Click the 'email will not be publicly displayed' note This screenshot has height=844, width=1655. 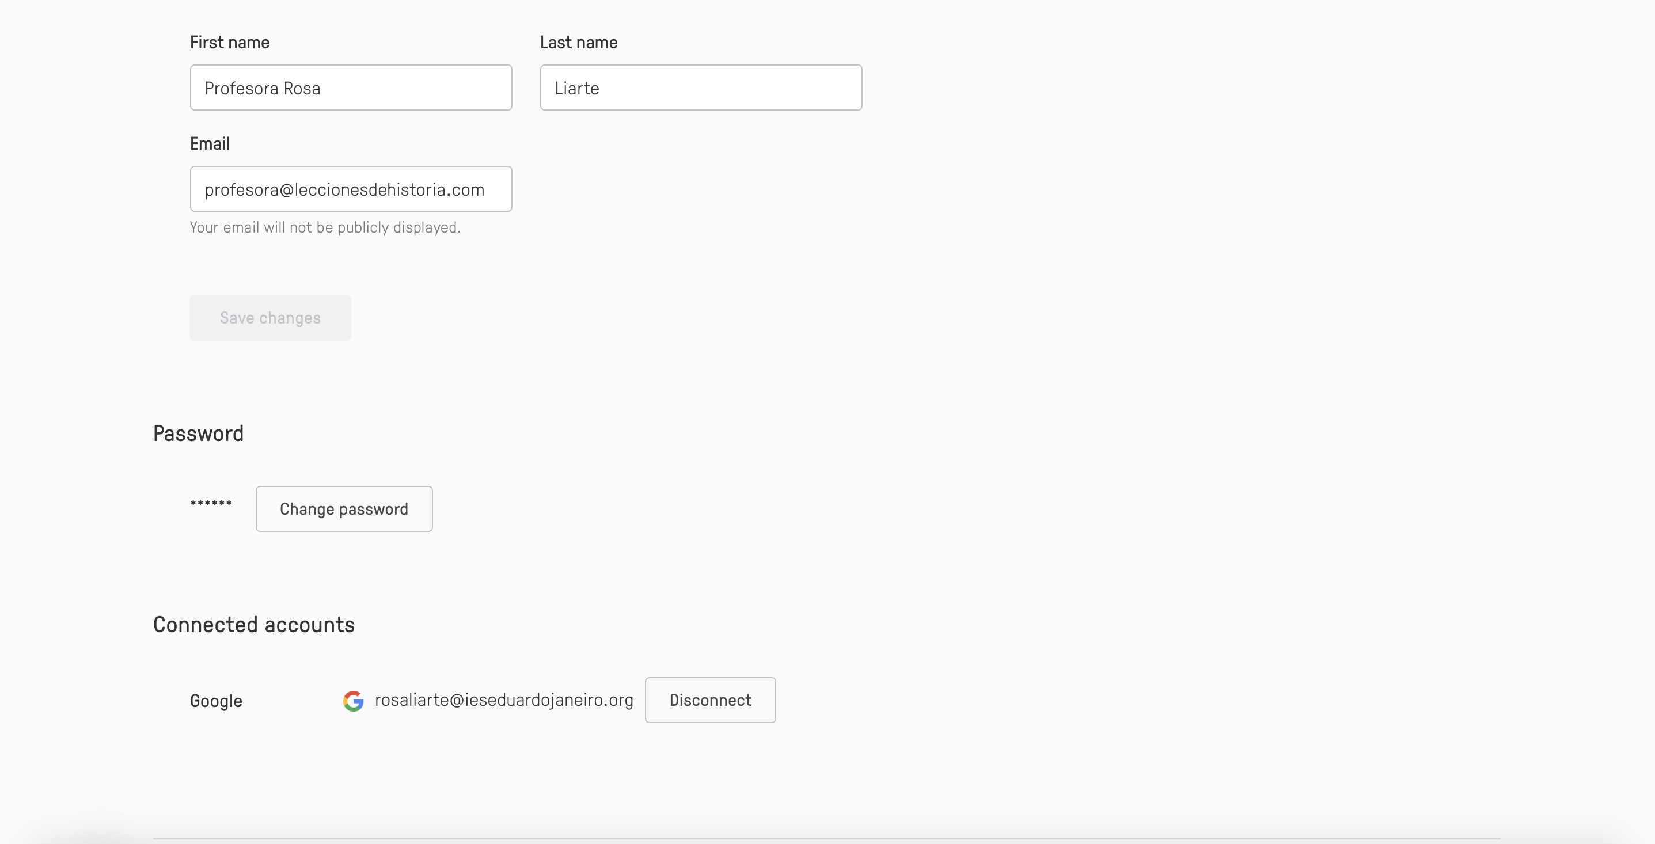click(x=324, y=227)
